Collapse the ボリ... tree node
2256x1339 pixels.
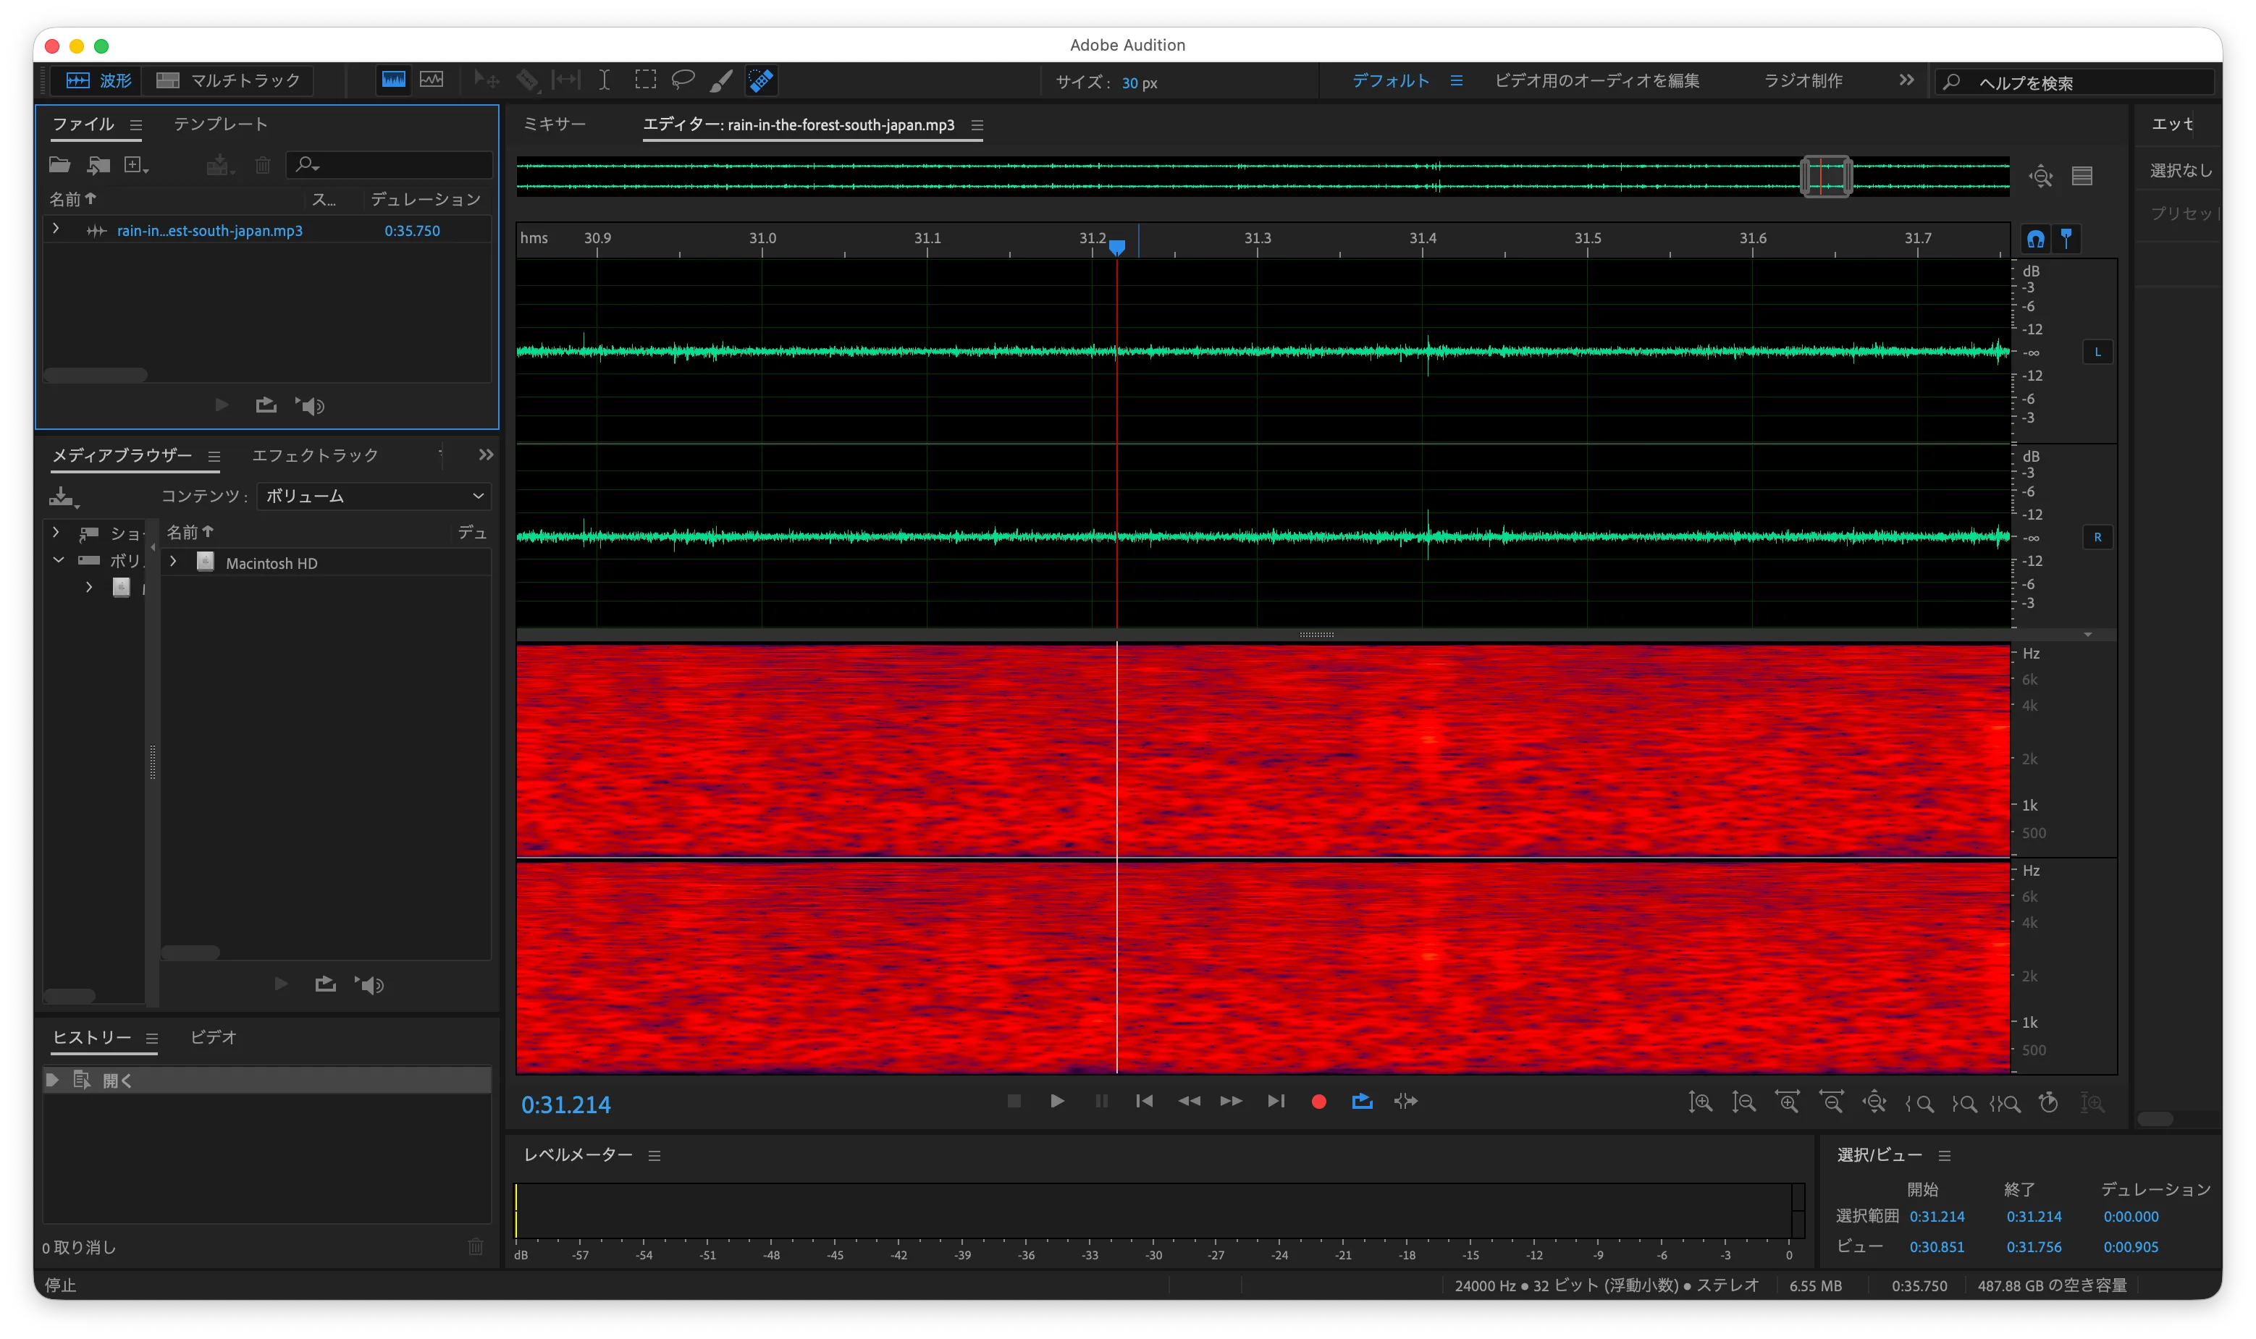59,559
